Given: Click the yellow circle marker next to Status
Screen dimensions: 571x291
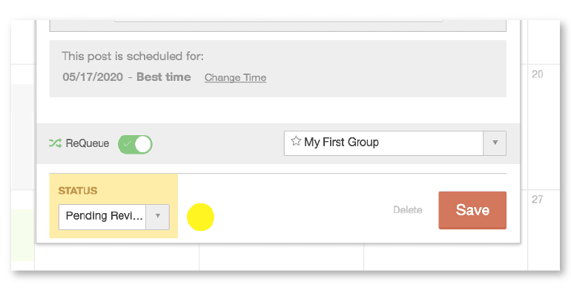Looking at the screenshot, I should pos(200,217).
